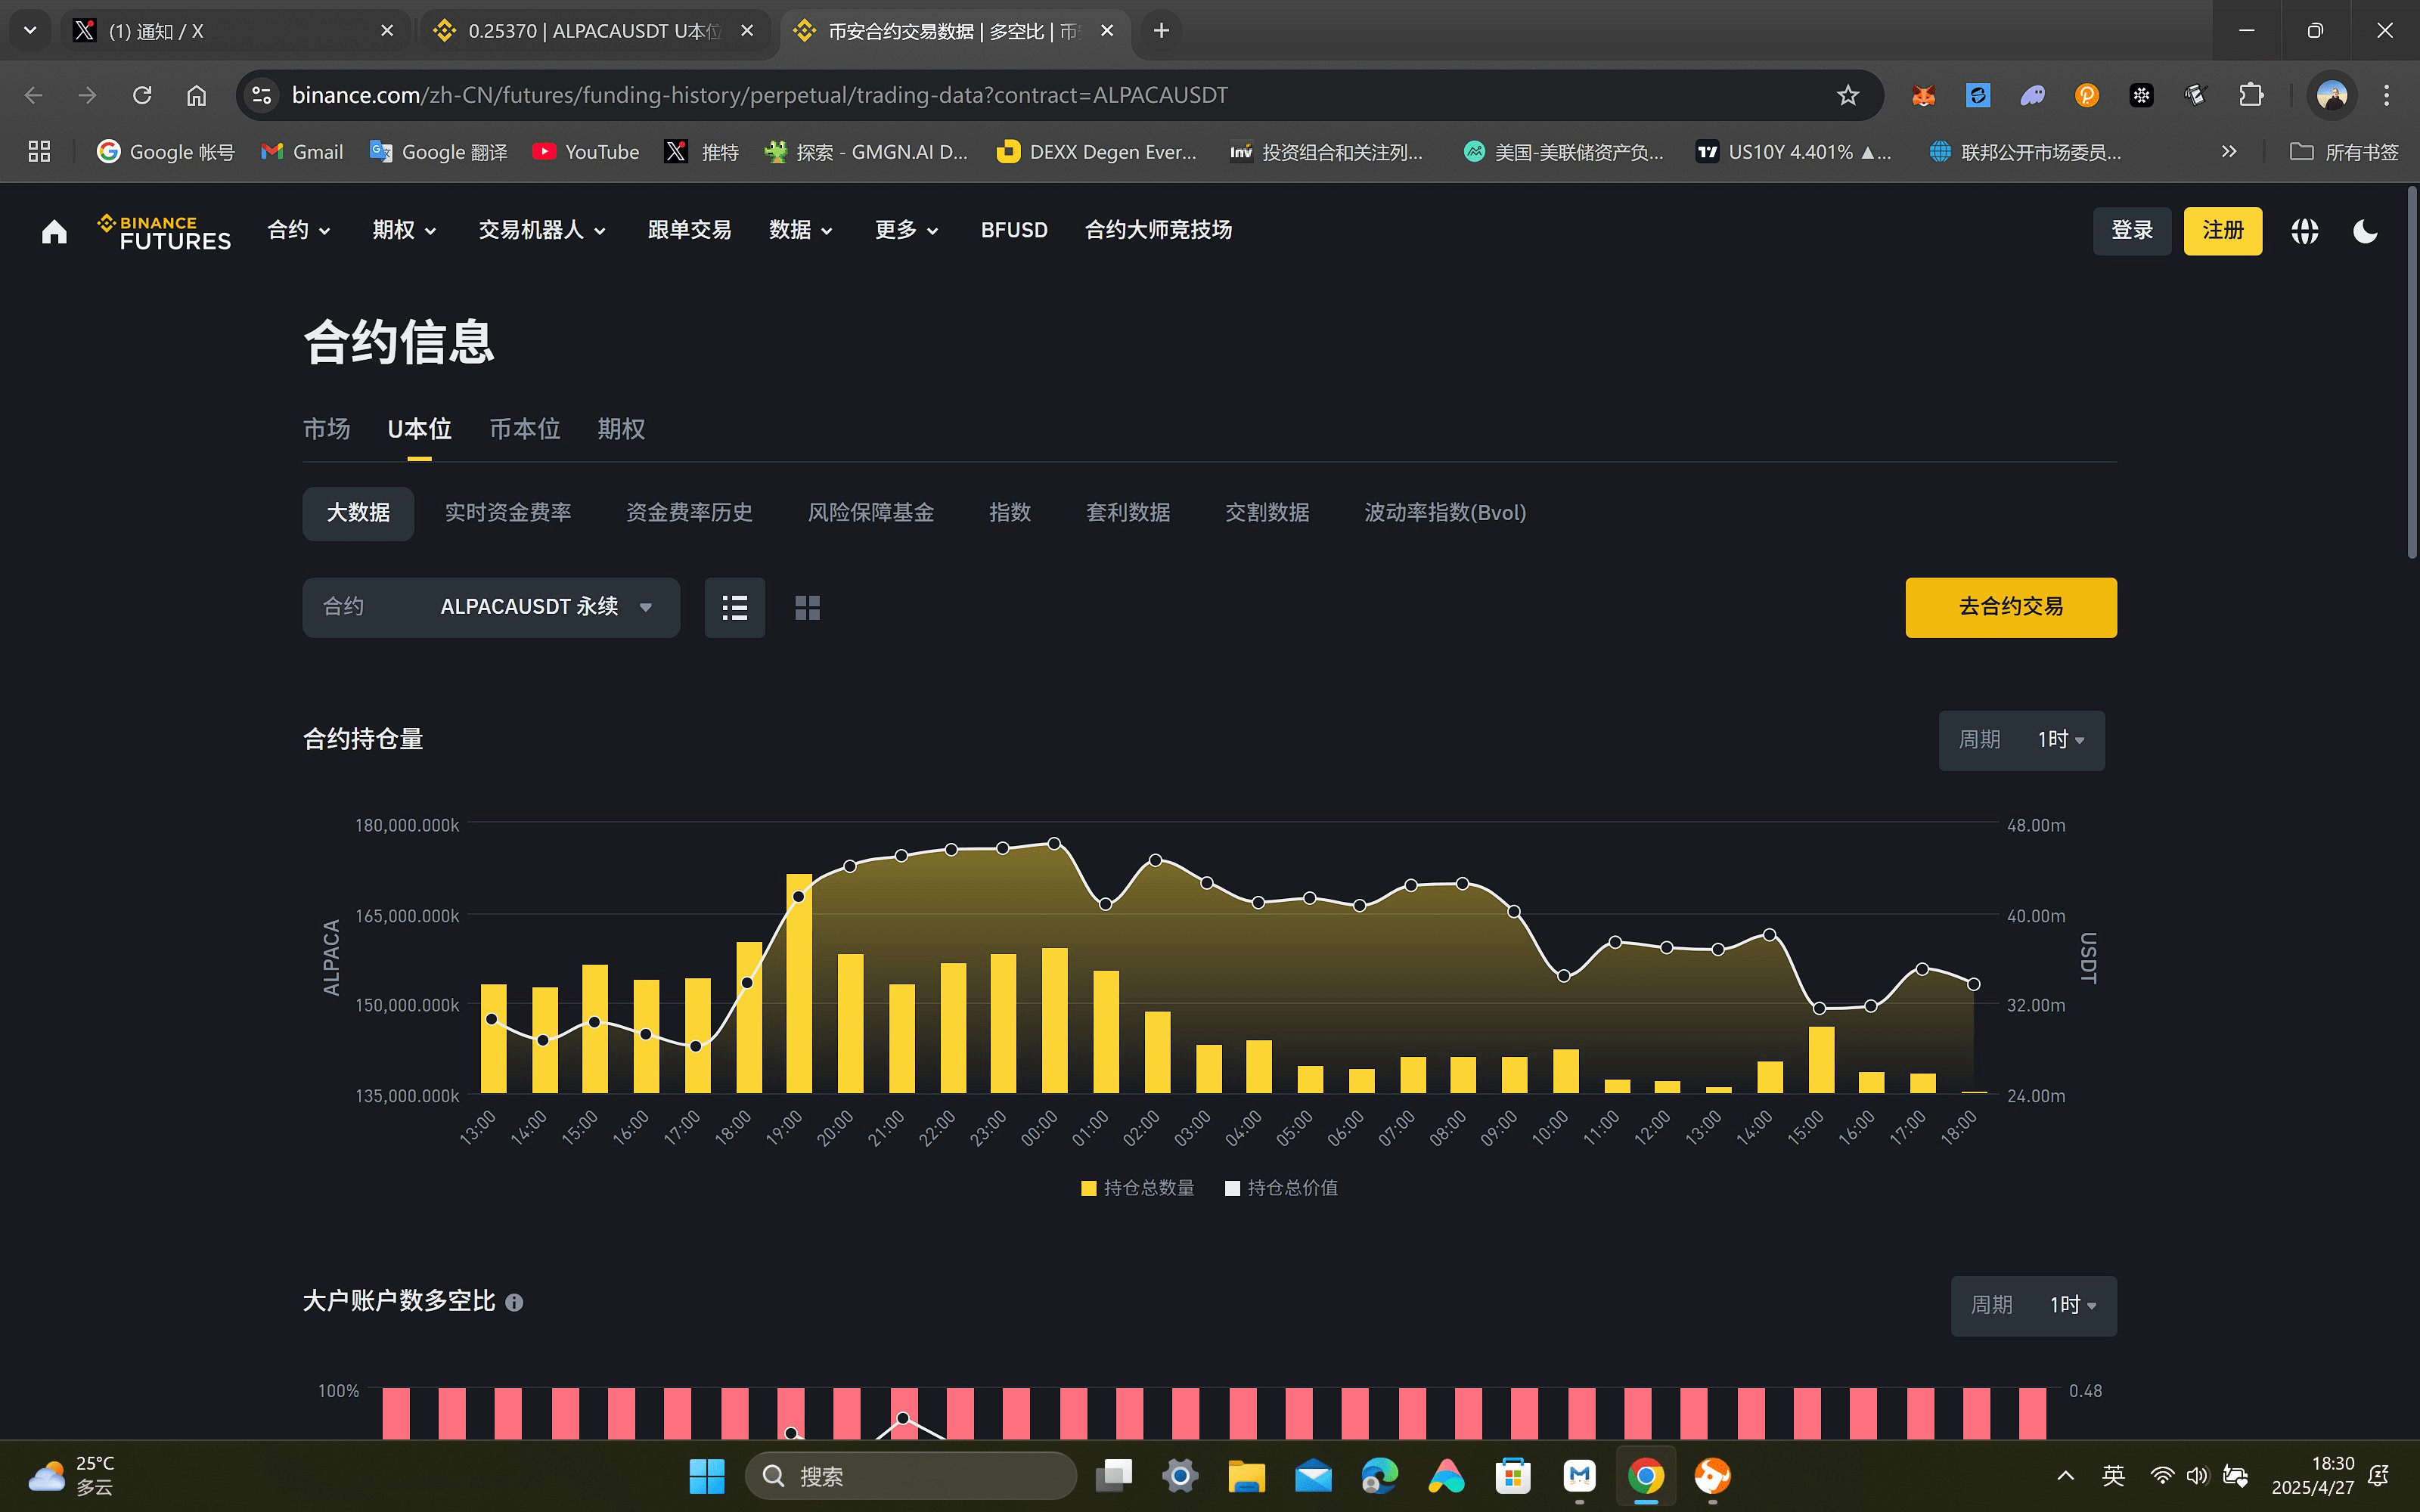Select the 币本位 tab
Image resolution: width=2420 pixels, height=1512 pixels.
click(525, 429)
